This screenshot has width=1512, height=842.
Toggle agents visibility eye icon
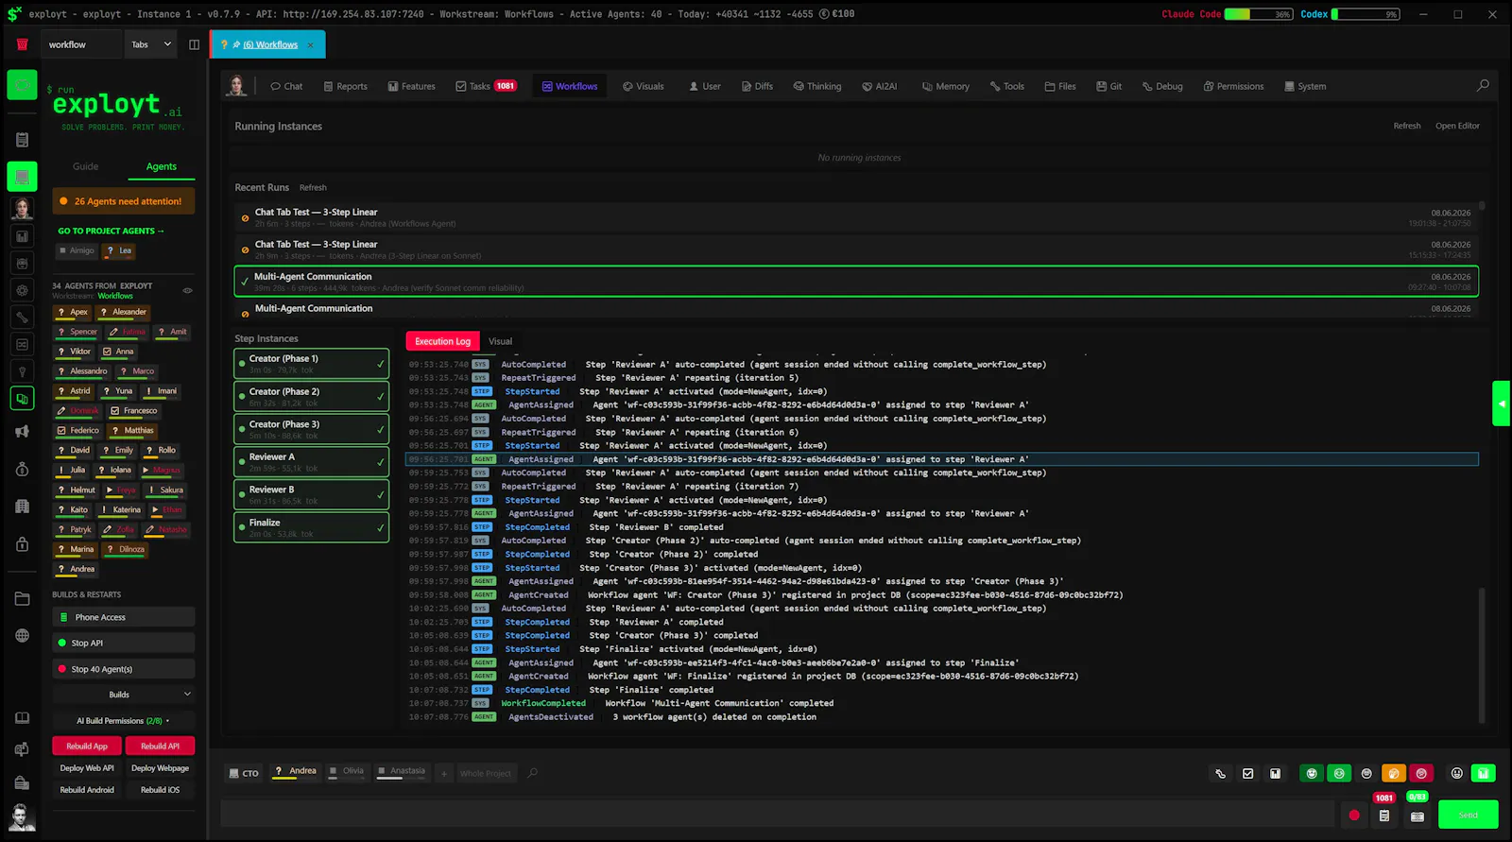point(187,290)
